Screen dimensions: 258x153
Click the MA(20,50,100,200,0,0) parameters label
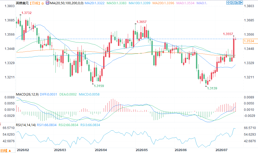[67, 3]
